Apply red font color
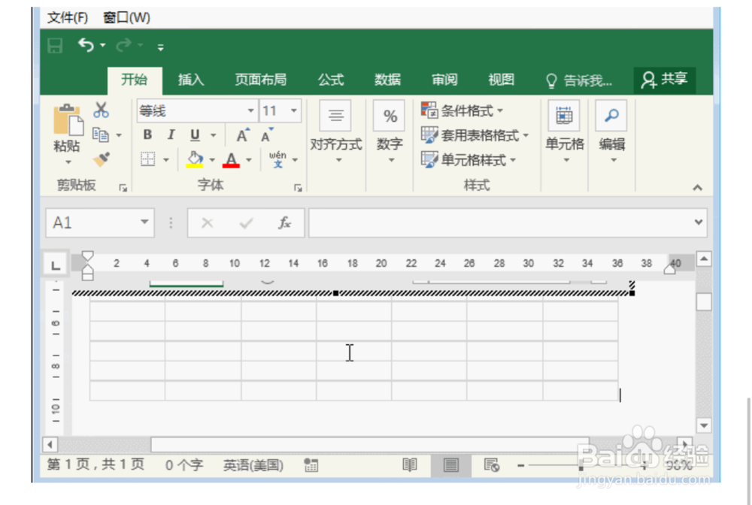 click(231, 159)
